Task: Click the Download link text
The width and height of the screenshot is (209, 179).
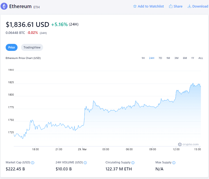Action: click(x=200, y=6)
